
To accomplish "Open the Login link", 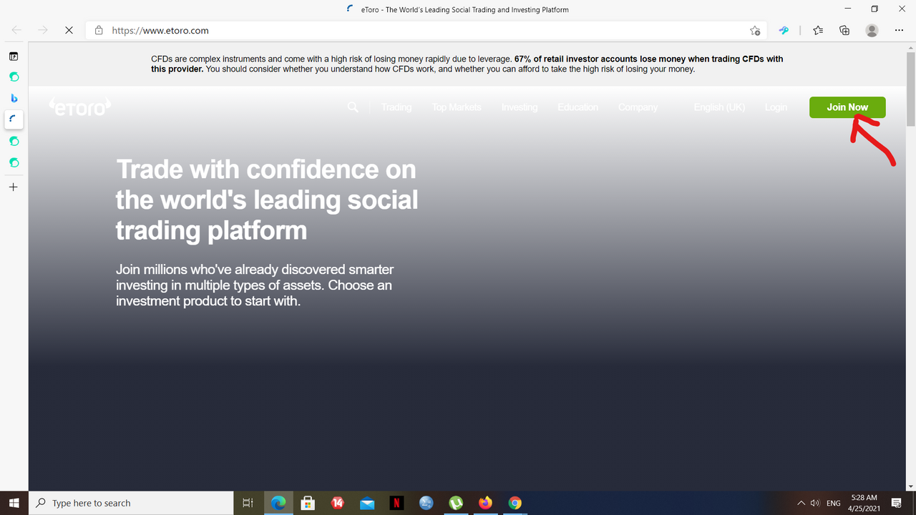I will click(776, 107).
